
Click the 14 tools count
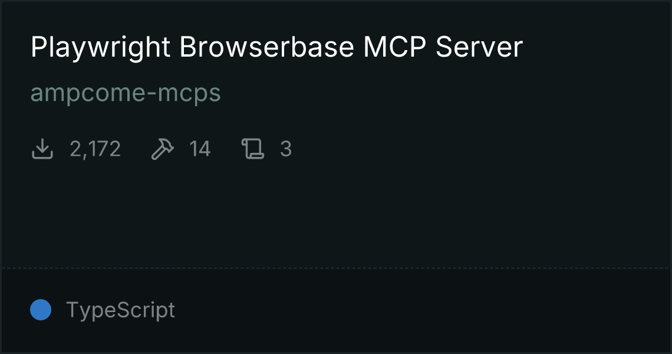pyautogui.click(x=200, y=149)
